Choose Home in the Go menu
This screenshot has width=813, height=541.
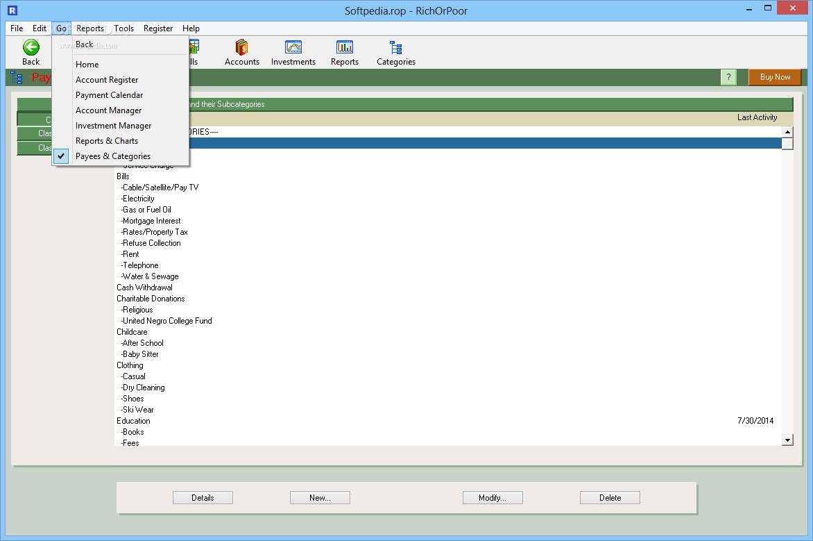click(x=120, y=65)
